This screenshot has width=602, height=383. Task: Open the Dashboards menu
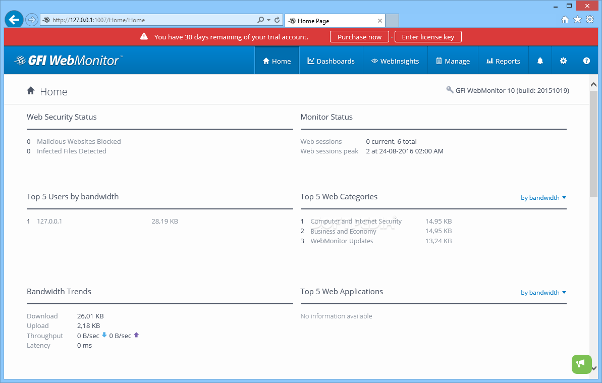331,61
